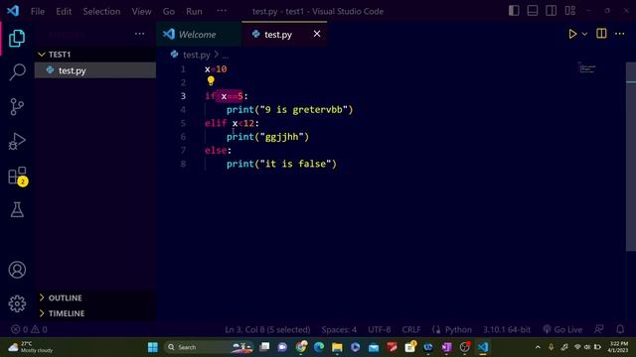Screen dimensions: 636x357
Task: Open the Edit menu
Action: point(64,11)
